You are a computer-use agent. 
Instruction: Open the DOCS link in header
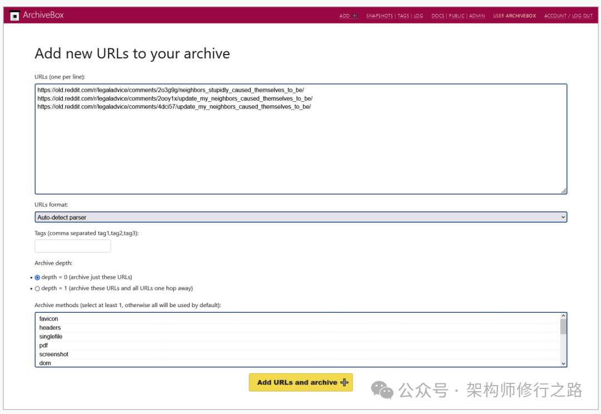pos(438,16)
